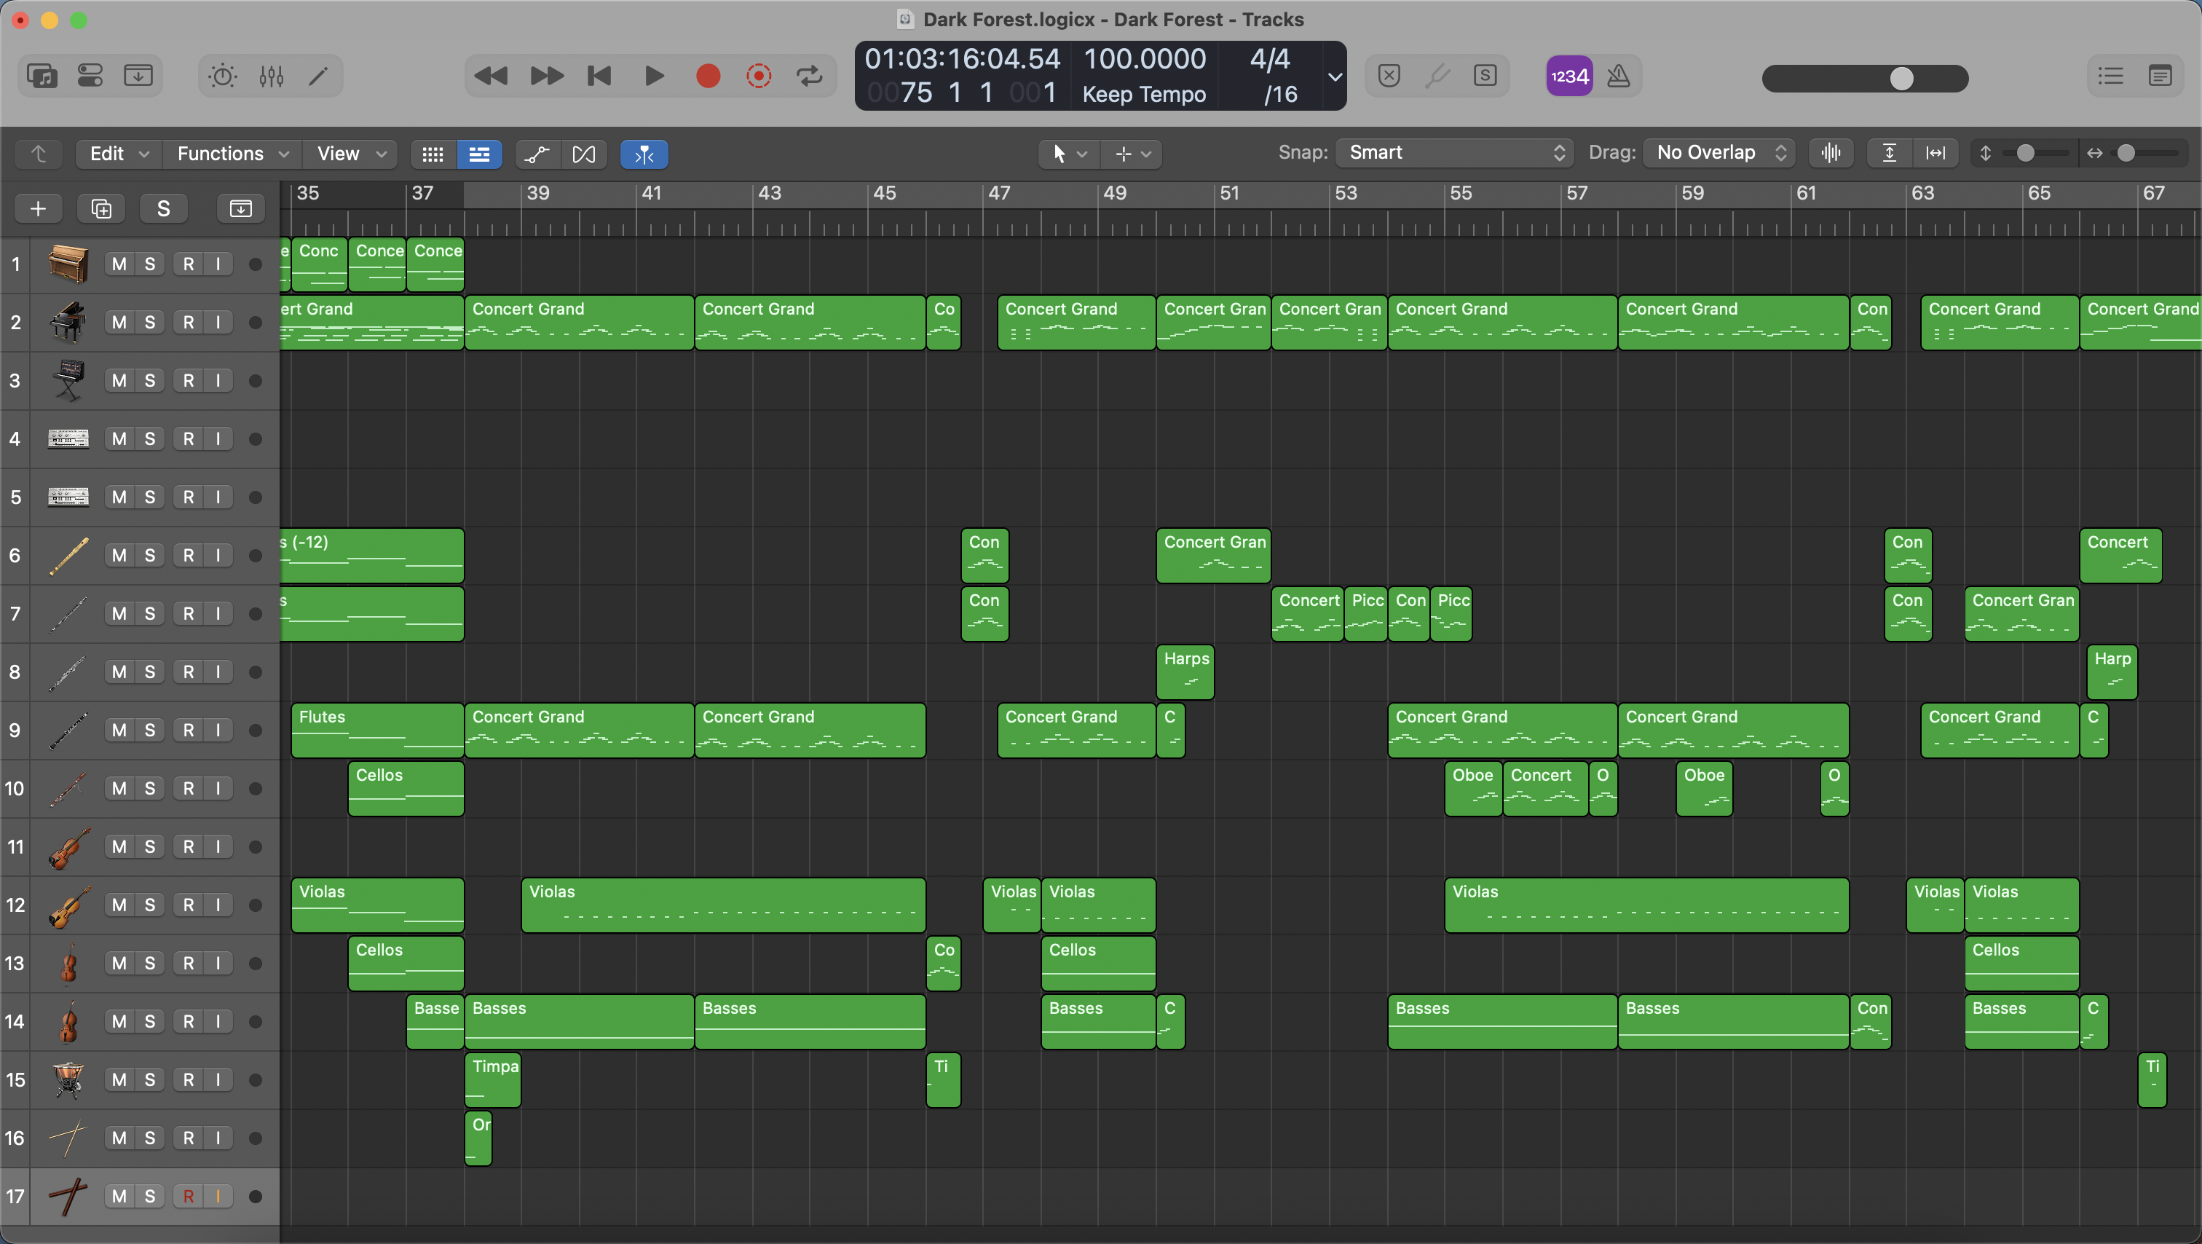Enable the metronome click
The image size is (2202, 1244).
tap(1618, 76)
